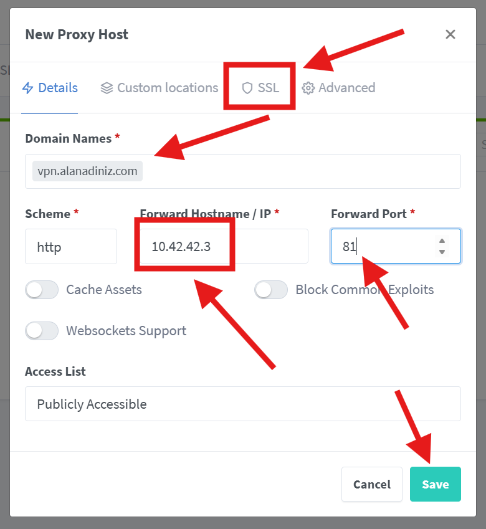486x529 pixels.
Task: Turn on Block Common Exploits
Action: pyautogui.click(x=271, y=290)
